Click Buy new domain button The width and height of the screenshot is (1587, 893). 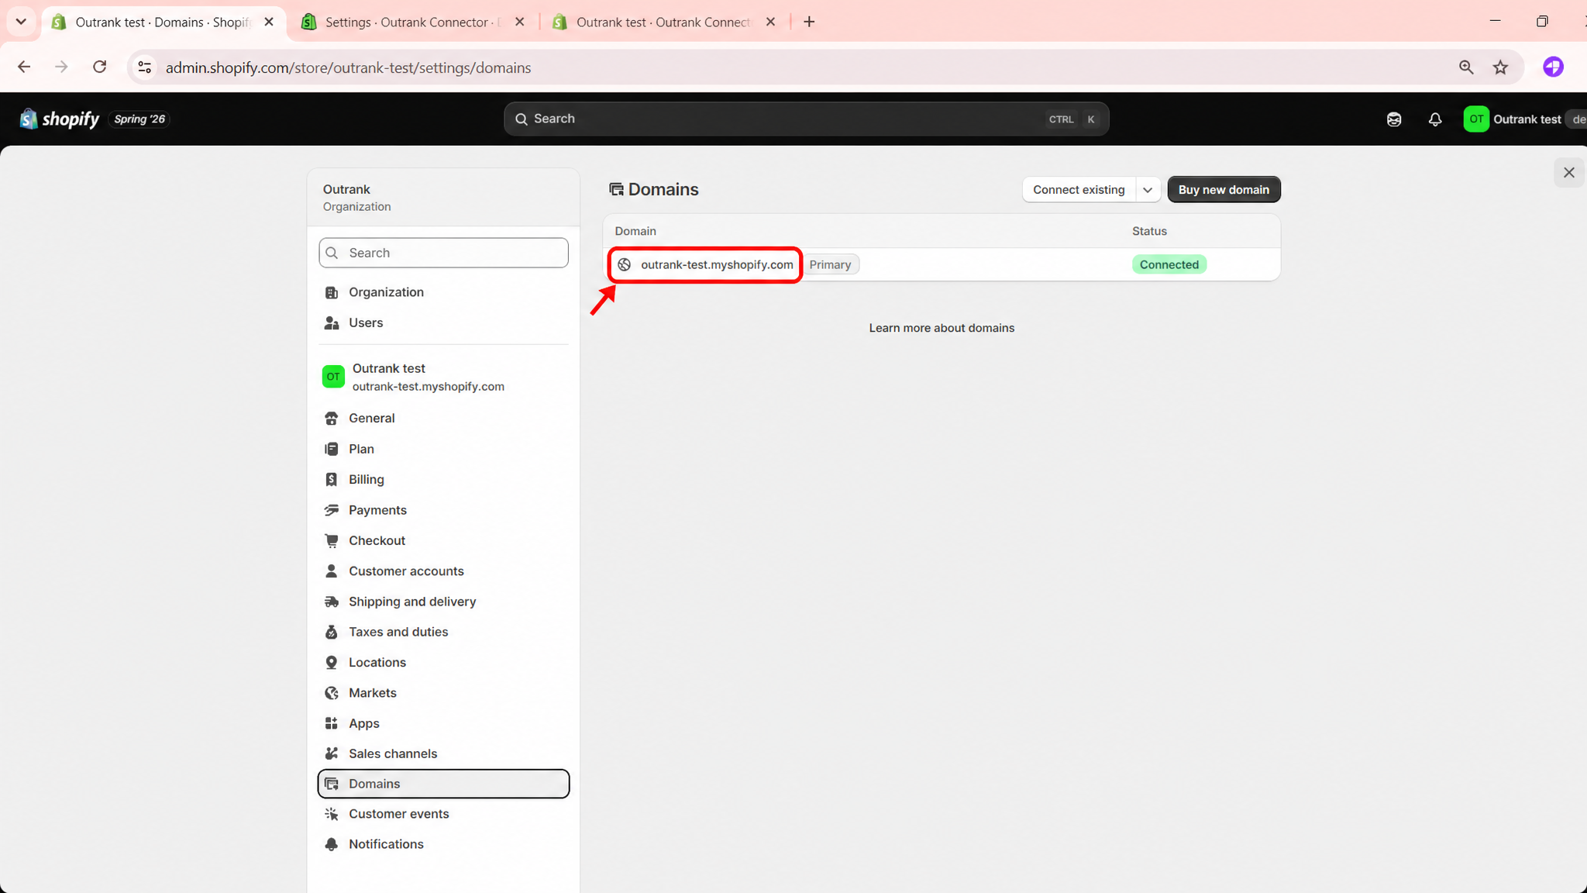coord(1224,190)
